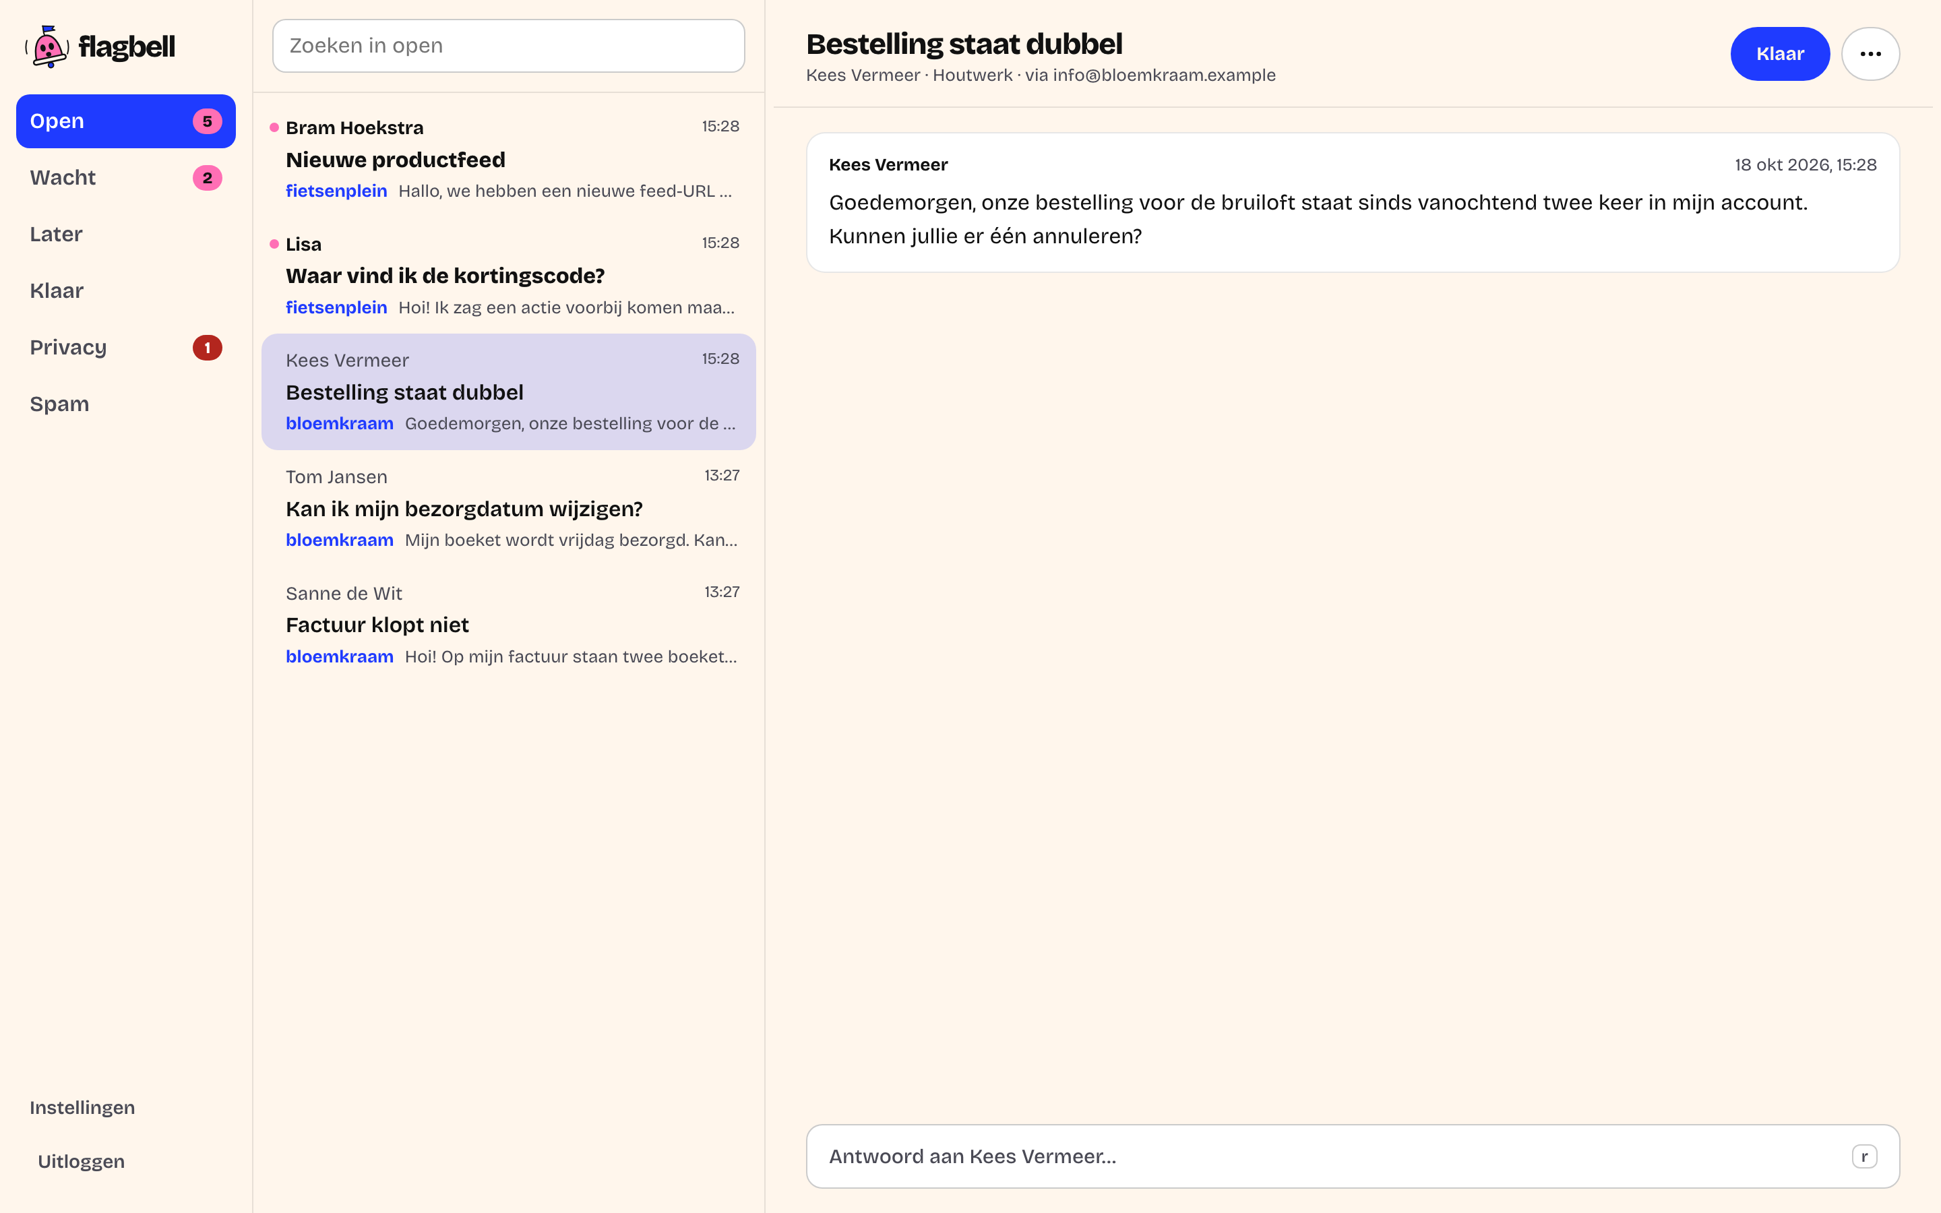Click the reply box to Kees Vermeer
Screen dimensions: 1941x1213
click(1352, 1156)
